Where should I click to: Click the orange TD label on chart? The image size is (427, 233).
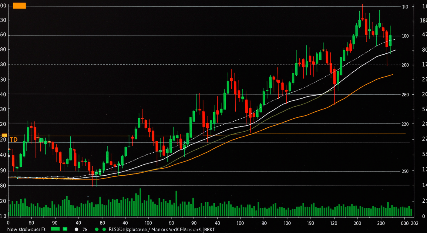pos(14,140)
